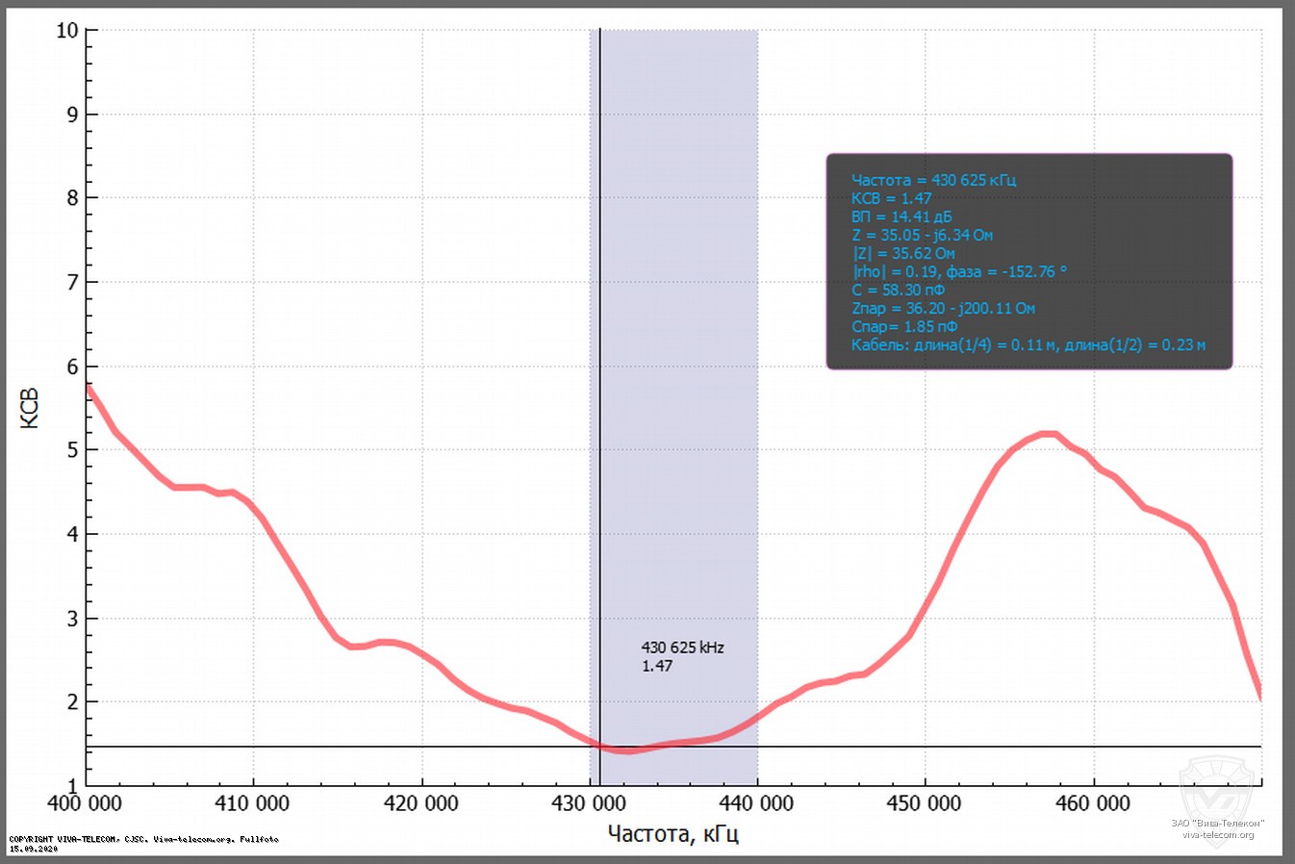
Task: Select the info panel header Частота = 430 625 кГц
Action: pos(933,180)
